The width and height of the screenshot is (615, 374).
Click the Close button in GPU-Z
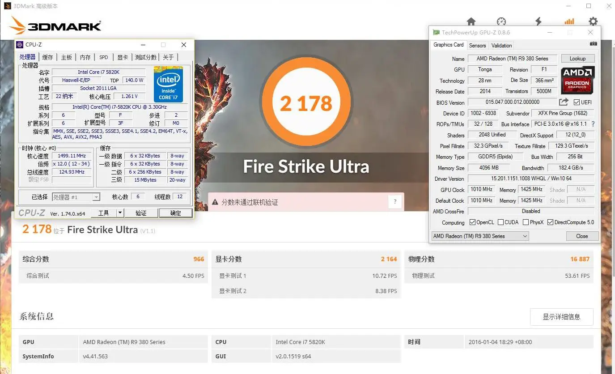coord(582,236)
